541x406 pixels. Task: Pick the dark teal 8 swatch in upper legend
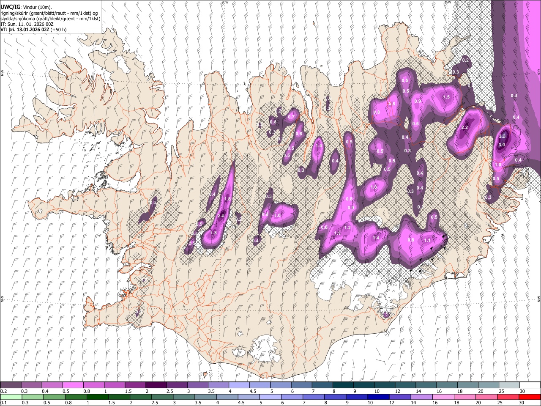click(x=342, y=385)
